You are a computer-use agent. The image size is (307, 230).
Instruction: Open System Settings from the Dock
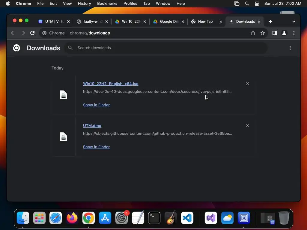[121, 218]
